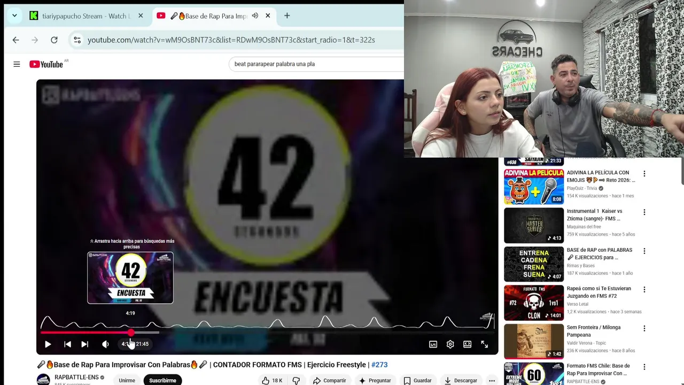Share the video with Compartir
The height and width of the screenshot is (385, 684).
click(329, 380)
